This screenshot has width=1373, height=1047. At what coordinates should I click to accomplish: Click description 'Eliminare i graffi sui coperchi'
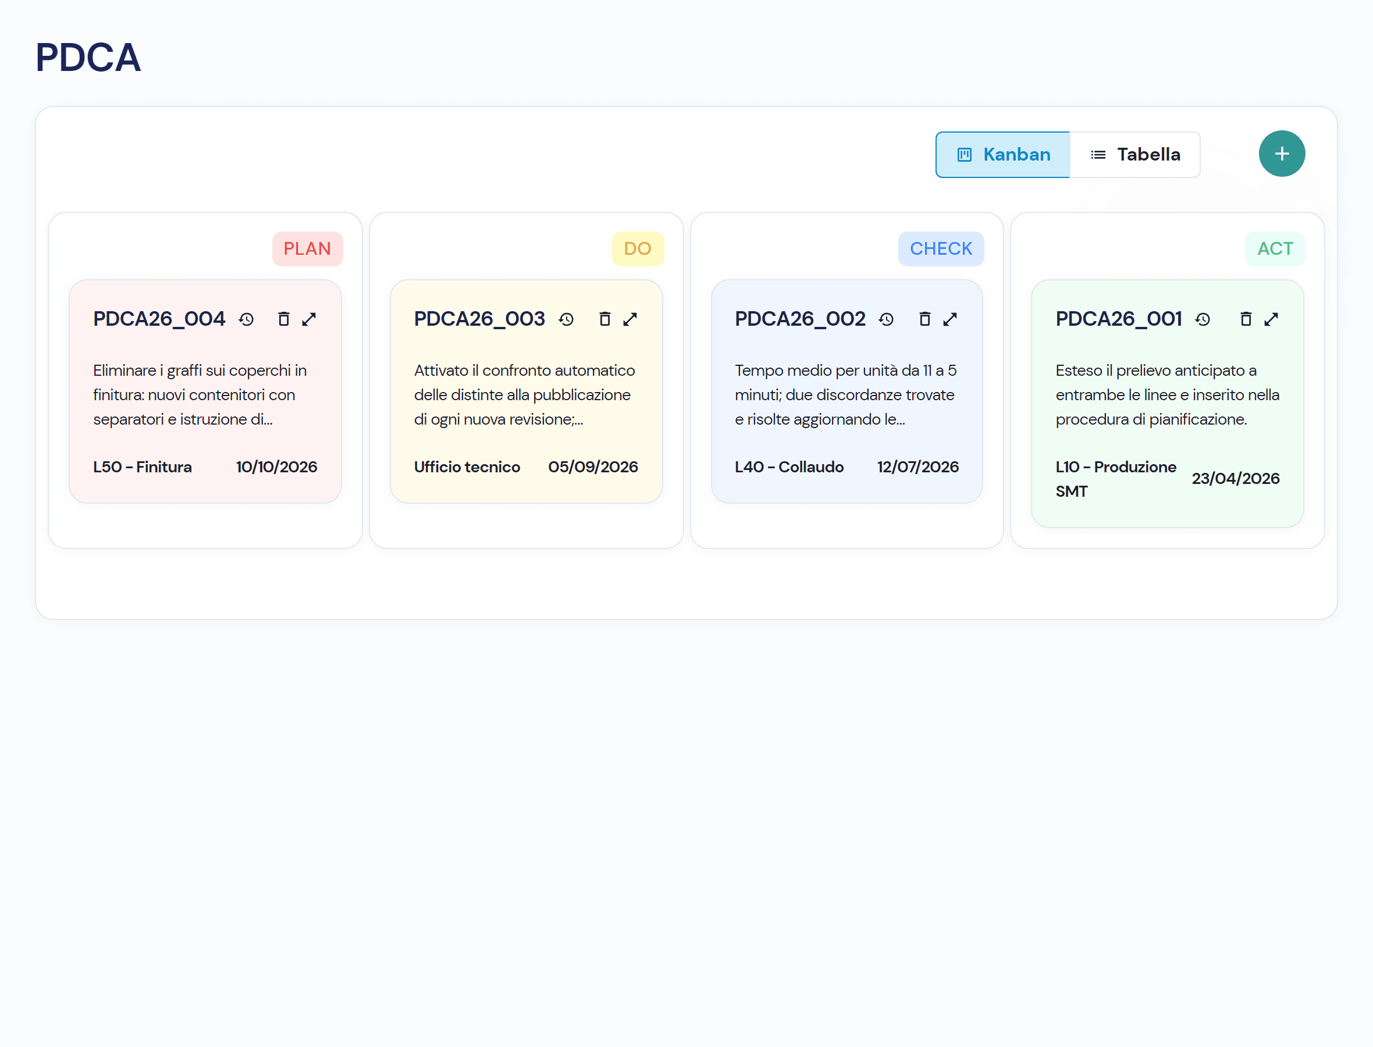(200, 395)
